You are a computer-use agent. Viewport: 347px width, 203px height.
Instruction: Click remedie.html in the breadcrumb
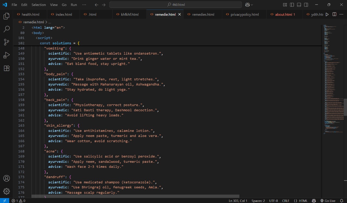coord(34,22)
